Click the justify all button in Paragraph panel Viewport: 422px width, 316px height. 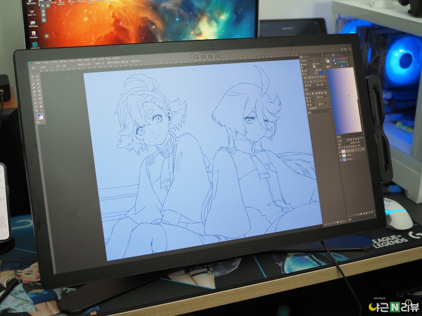pos(326,93)
